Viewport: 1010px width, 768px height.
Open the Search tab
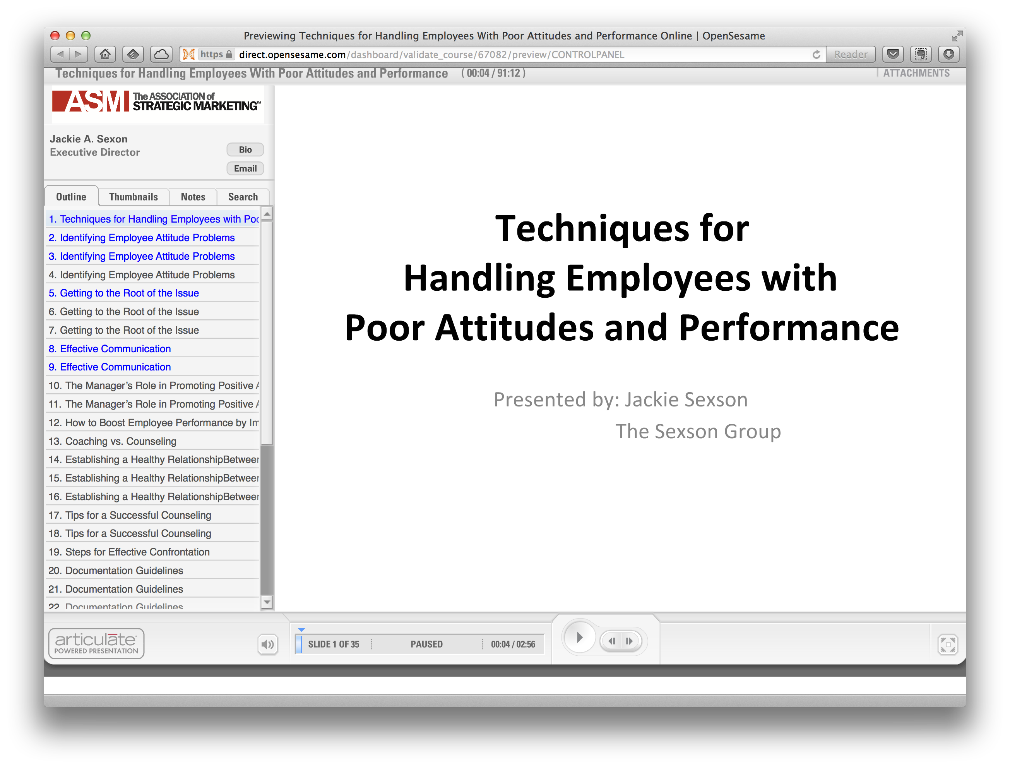pos(243,197)
